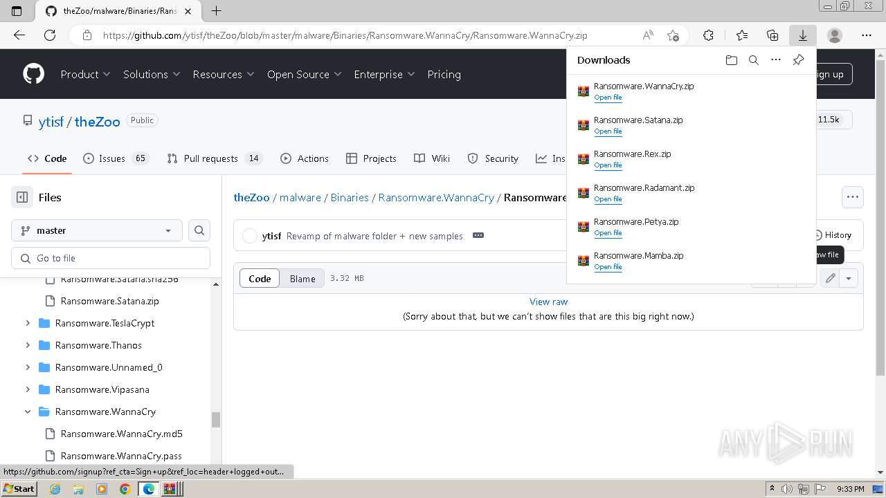Open the Wiki tab

point(432,158)
